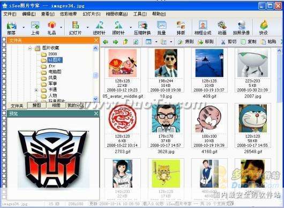
Task: Open the 排版 layout tool
Action: tap(181, 28)
